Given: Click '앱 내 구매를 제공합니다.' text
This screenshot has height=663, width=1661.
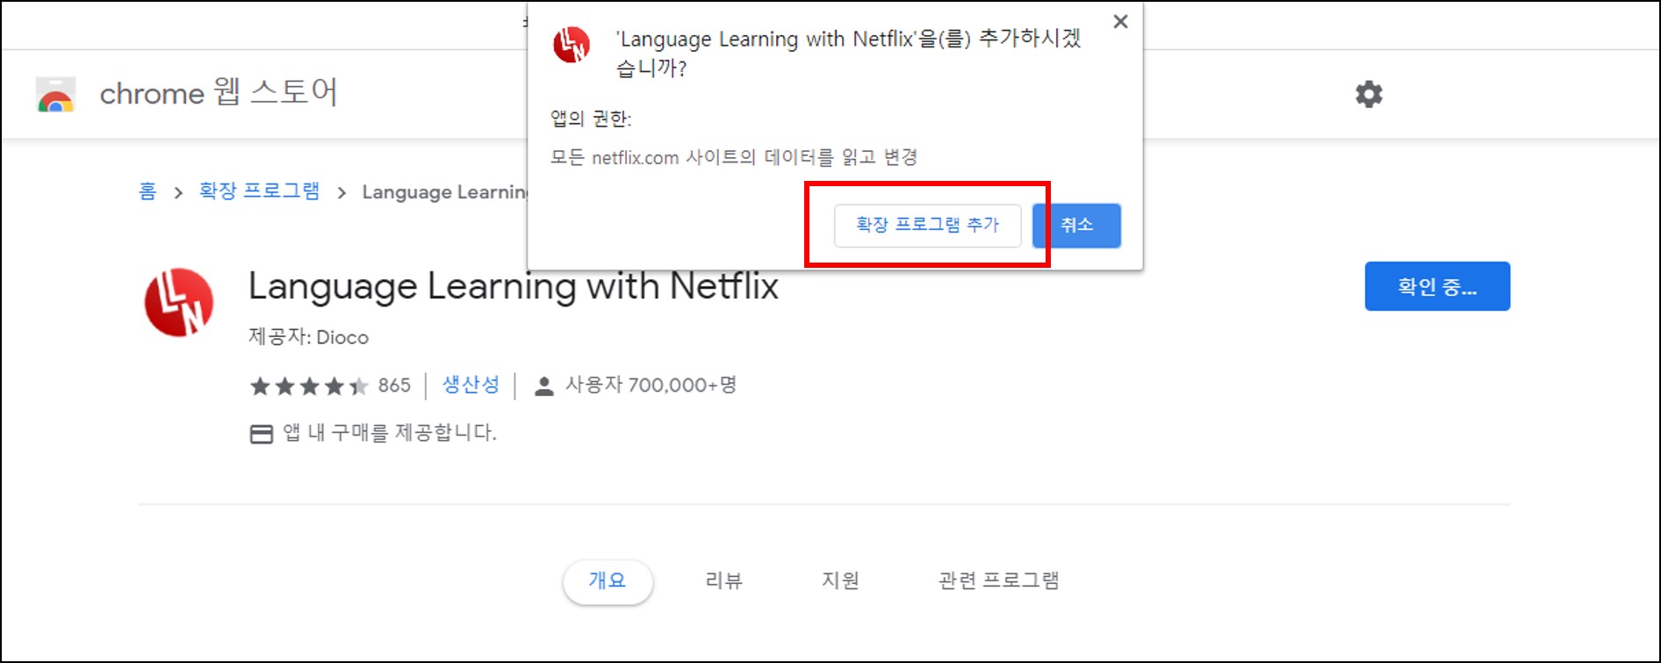Looking at the screenshot, I should click(x=390, y=433).
